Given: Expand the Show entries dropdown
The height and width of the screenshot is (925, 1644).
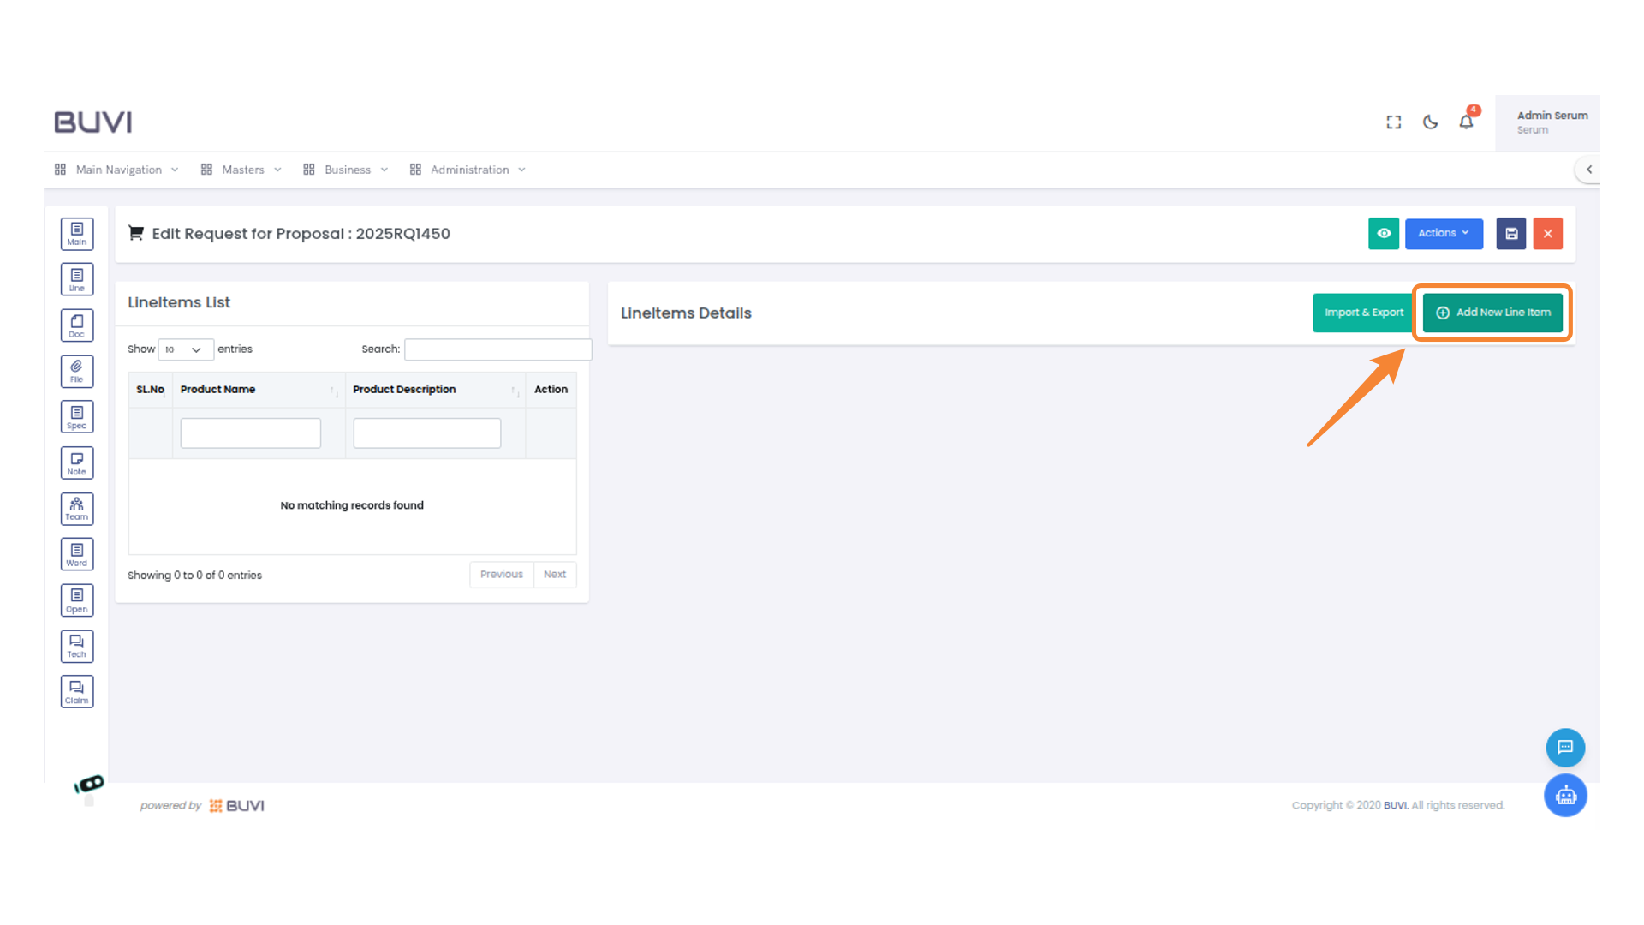Looking at the screenshot, I should 185,349.
